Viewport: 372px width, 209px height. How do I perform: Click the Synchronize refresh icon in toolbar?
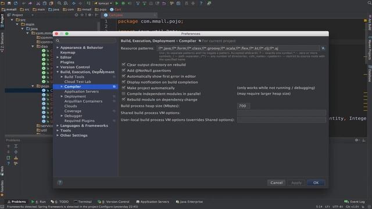[x=16, y=3]
